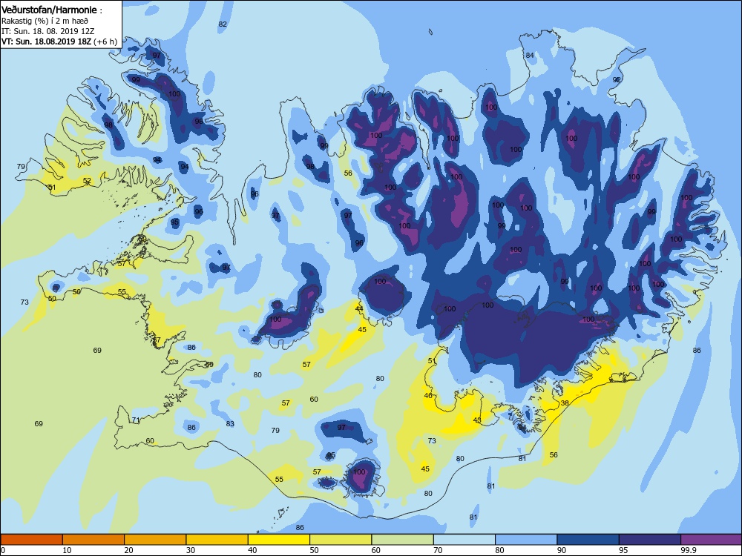Pick the light green 60–70 legend swatch

point(403,540)
